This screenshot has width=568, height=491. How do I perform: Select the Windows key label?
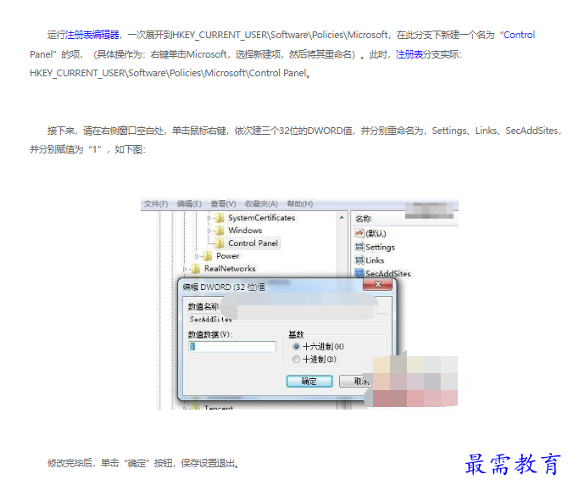pos(245,231)
